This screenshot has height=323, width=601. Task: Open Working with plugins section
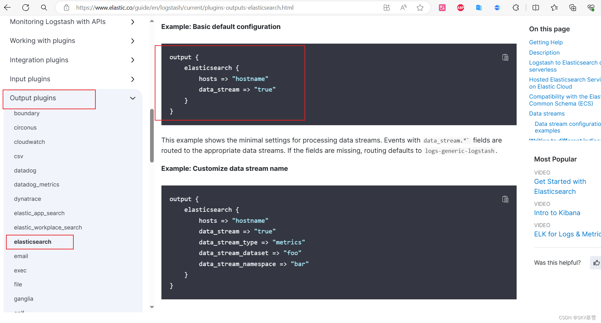point(42,41)
